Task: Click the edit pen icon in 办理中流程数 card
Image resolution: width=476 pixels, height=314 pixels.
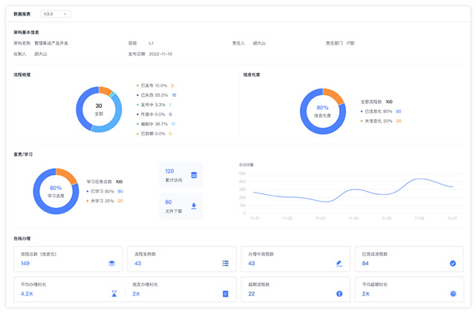Action: pos(339,263)
